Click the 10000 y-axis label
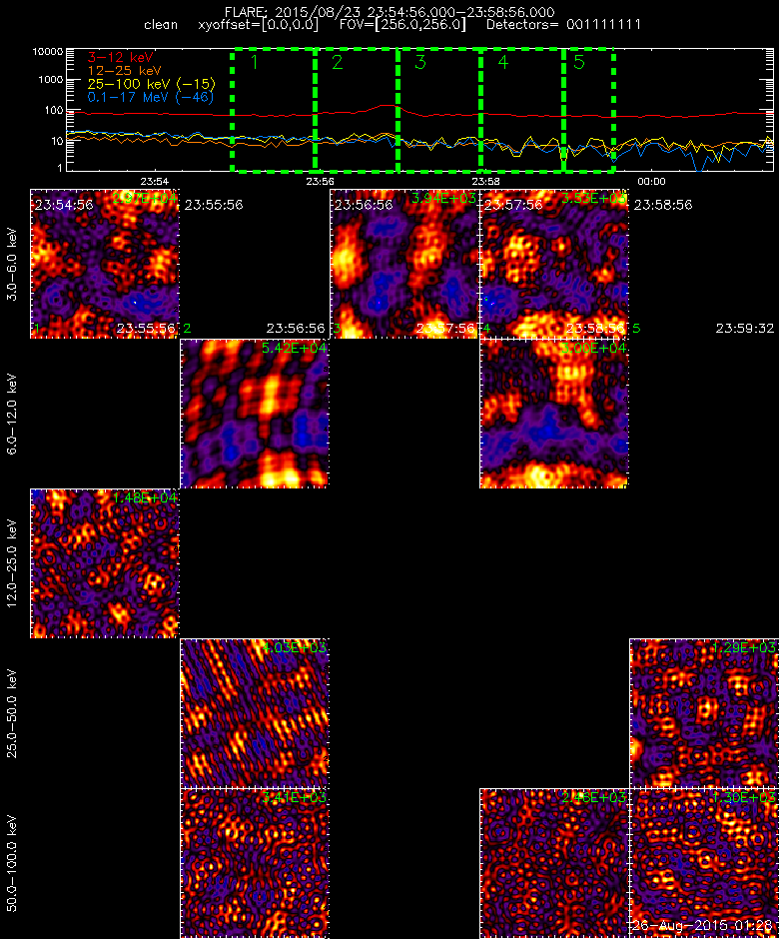The image size is (779, 939). point(48,52)
